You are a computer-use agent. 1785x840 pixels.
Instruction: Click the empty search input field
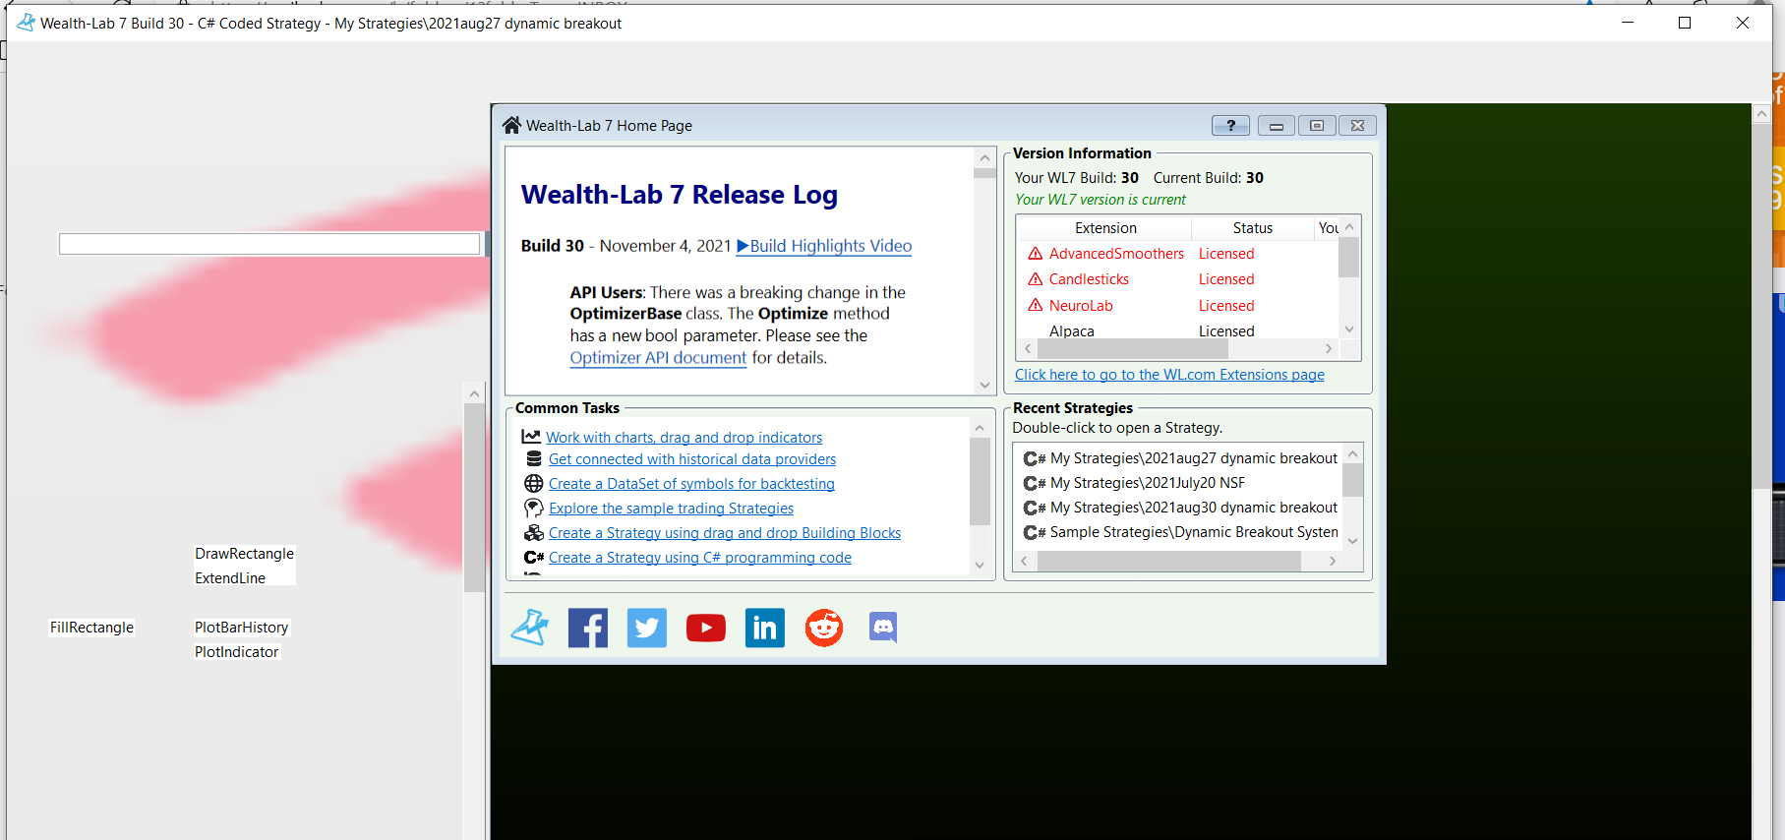[x=269, y=243]
